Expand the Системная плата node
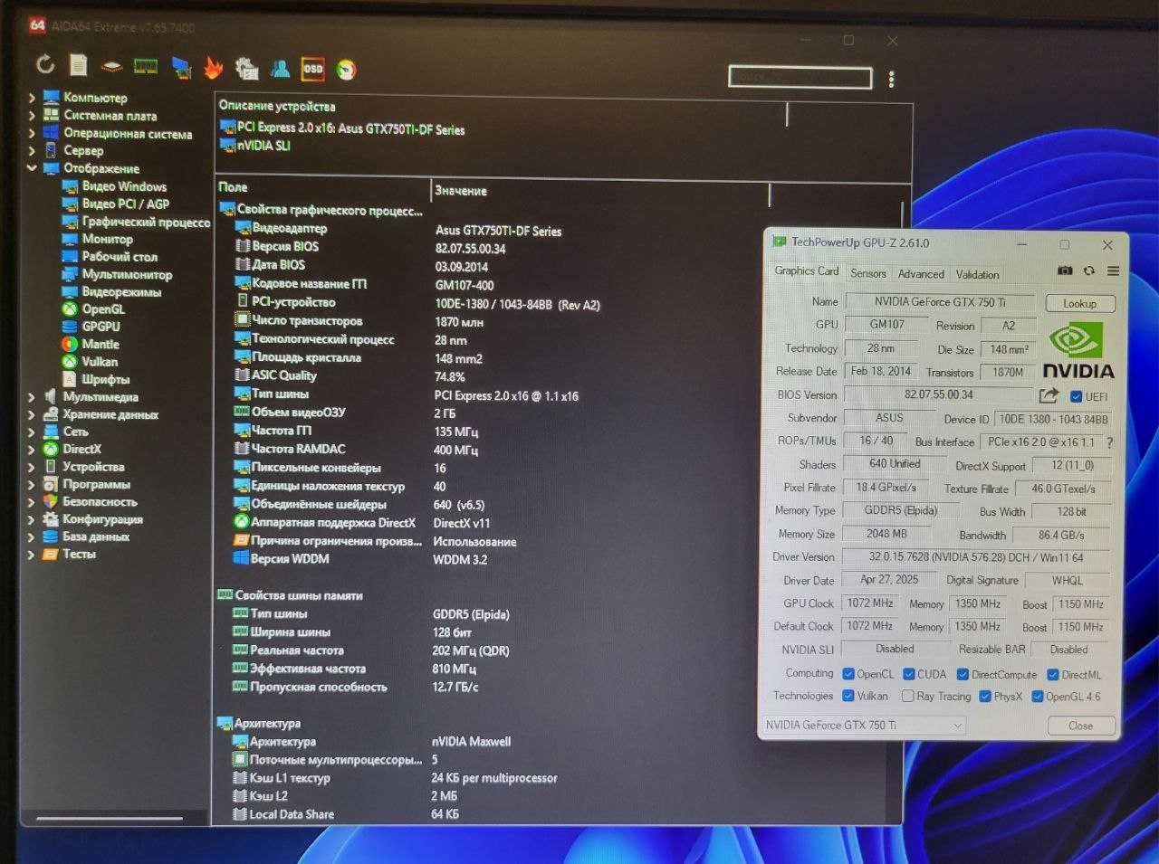Viewport: 1159px width, 864px height. (32, 116)
